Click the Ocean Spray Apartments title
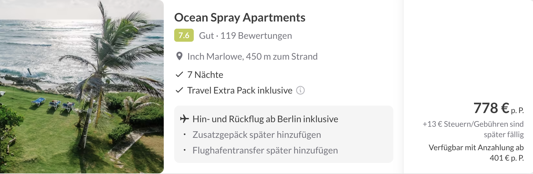This screenshot has width=533, height=174. [240, 18]
